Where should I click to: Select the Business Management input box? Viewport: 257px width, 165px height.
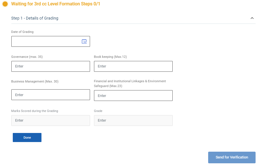[51, 95]
